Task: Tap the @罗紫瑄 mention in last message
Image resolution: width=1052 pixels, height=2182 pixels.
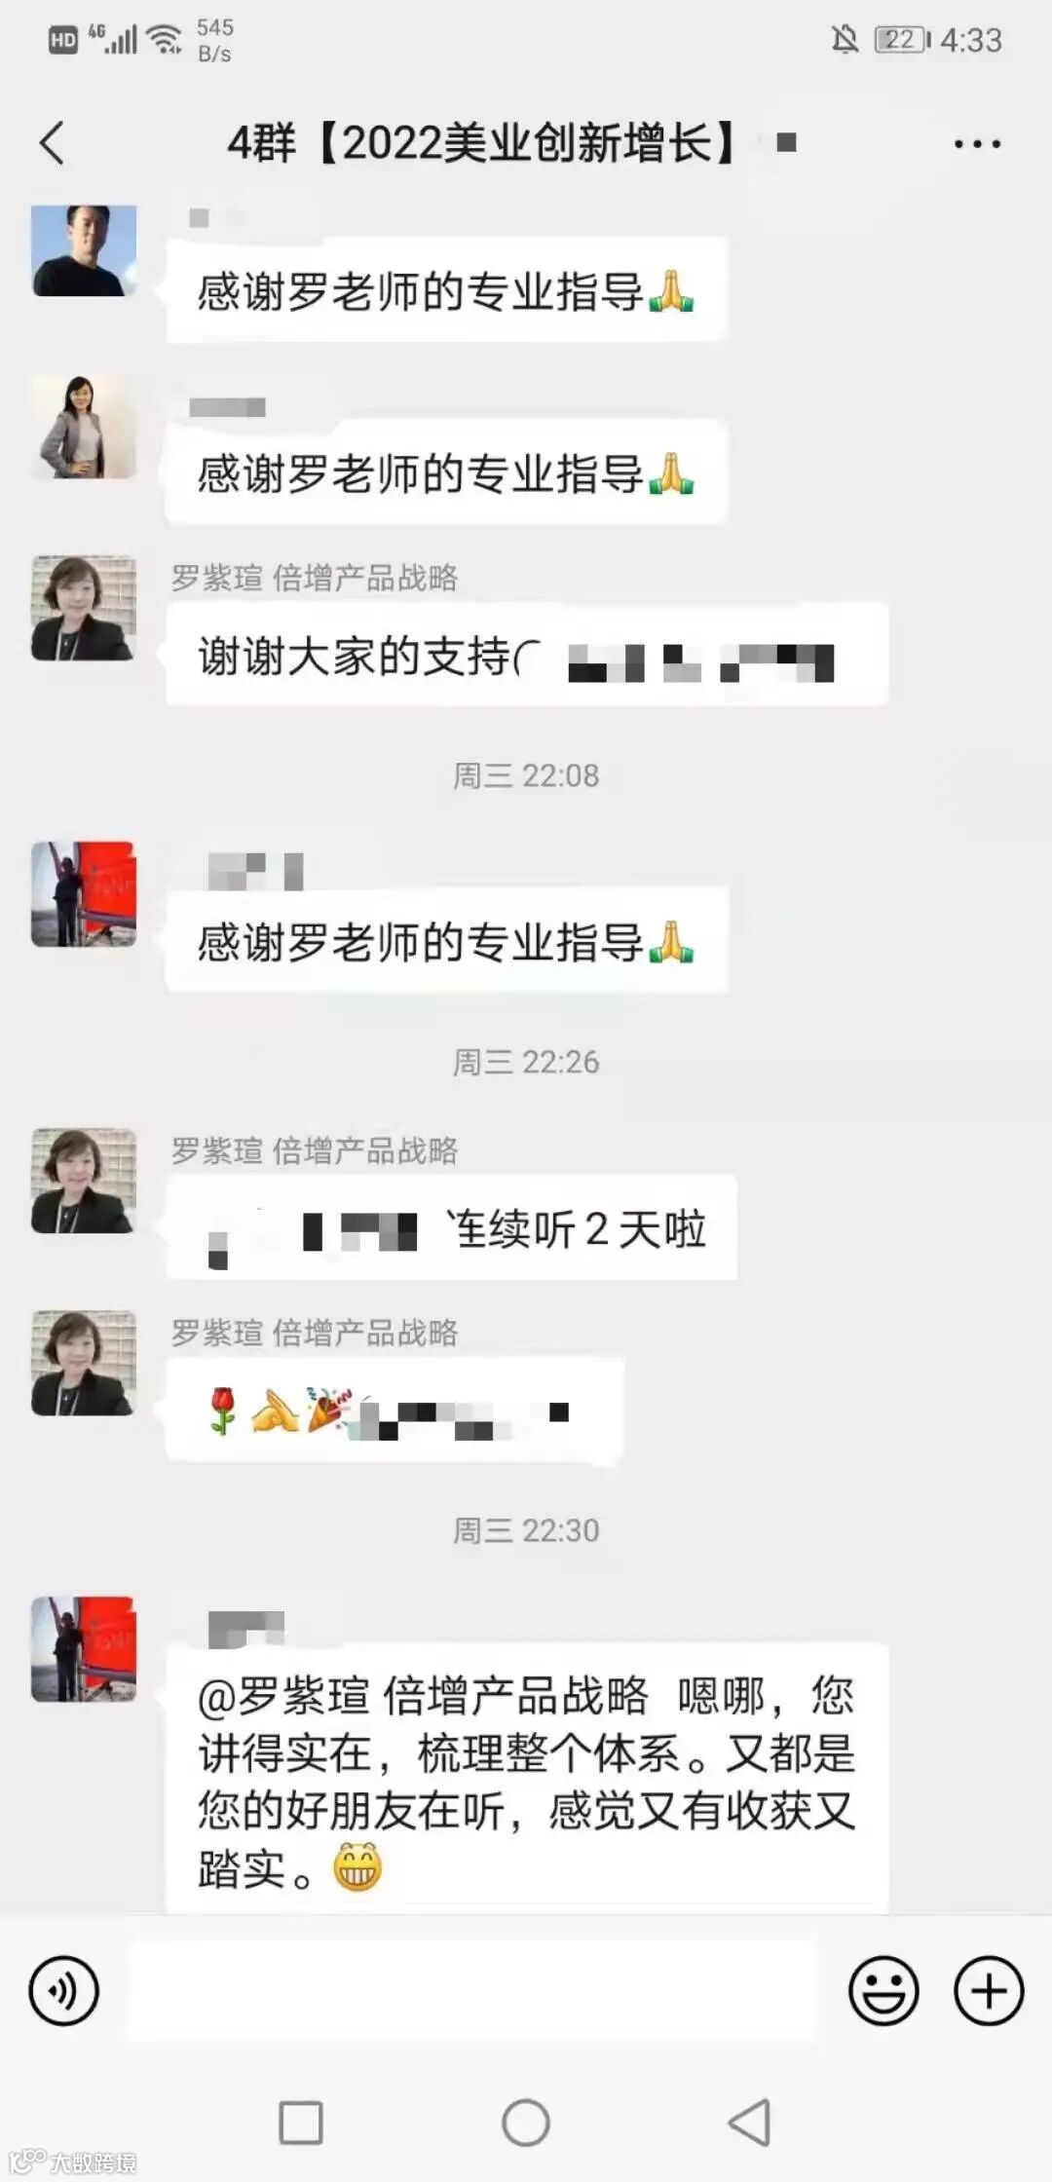Action: point(423,1696)
